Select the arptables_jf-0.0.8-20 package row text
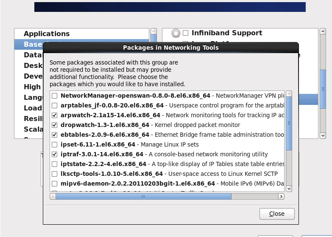The height and width of the screenshot is (237, 332). pyautogui.click(x=172, y=105)
